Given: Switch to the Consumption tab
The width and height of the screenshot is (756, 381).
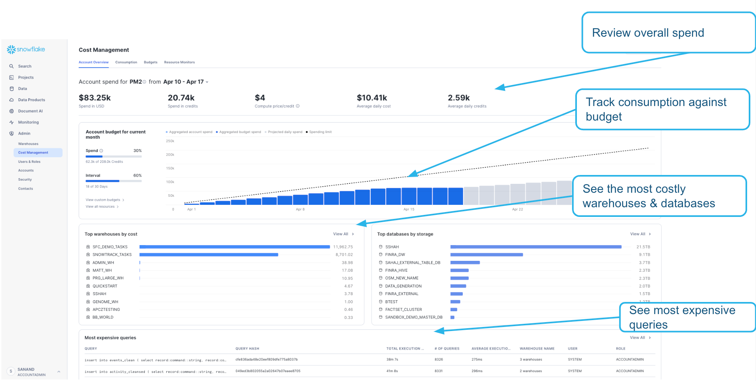Looking at the screenshot, I should [126, 62].
